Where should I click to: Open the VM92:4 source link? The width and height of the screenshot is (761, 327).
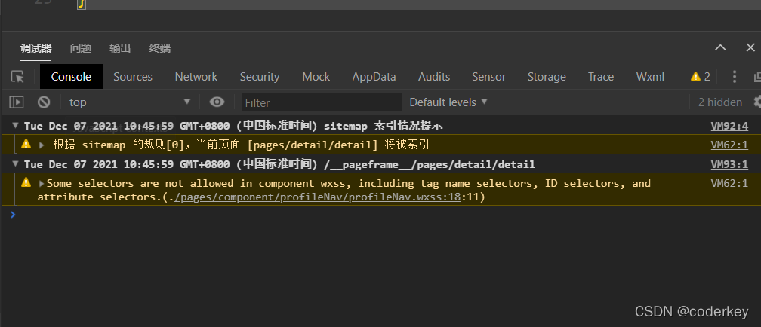coord(729,126)
